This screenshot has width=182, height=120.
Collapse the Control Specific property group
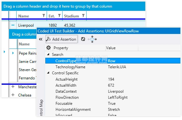[x=48, y=73]
